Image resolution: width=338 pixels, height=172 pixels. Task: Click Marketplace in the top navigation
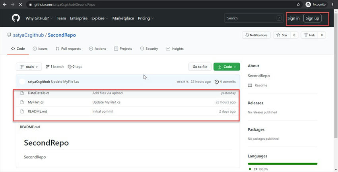123,18
